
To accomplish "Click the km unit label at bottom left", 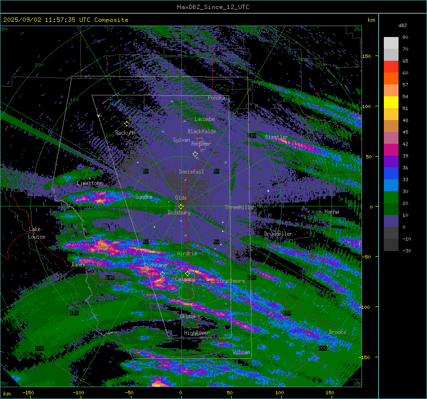I will pos(7,394).
